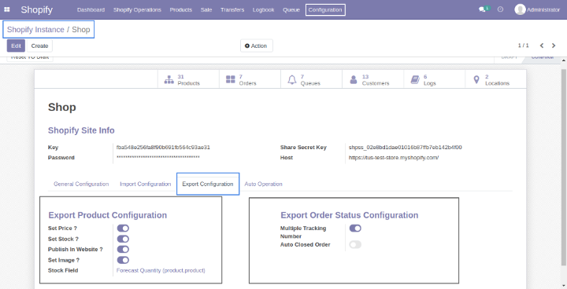Screen dimensions: 567x289
Task: Open the 7 Orders stat button
Action: point(250,79)
